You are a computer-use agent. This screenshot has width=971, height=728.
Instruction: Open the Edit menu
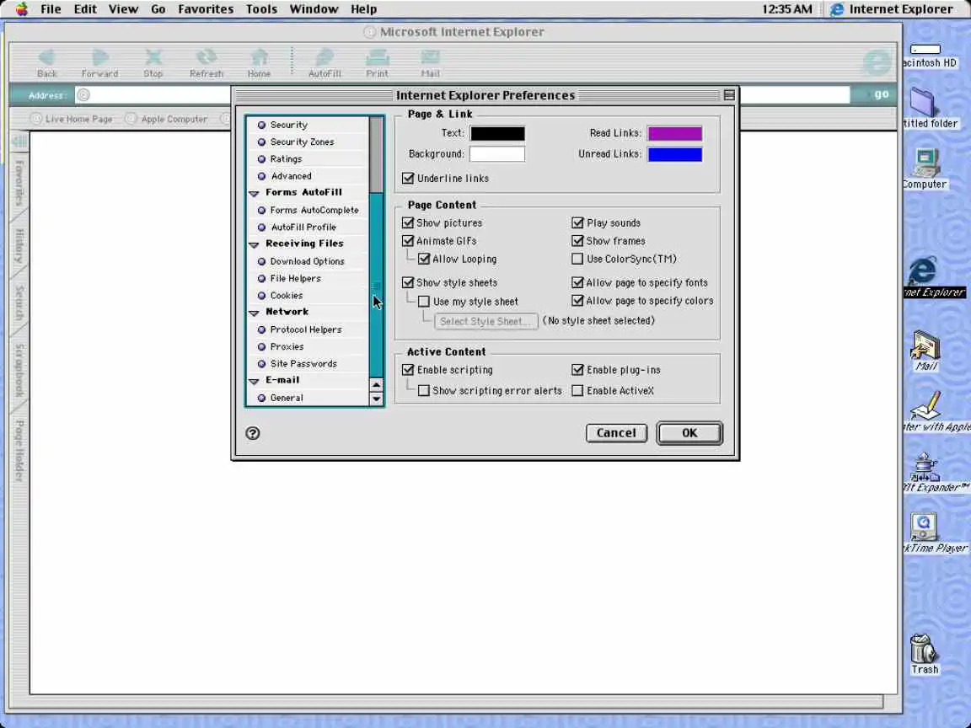(x=85, y=8)
